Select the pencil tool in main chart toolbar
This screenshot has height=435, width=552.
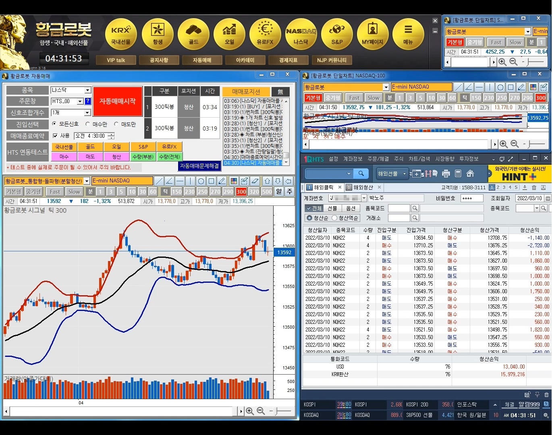(x=222, y=181)
